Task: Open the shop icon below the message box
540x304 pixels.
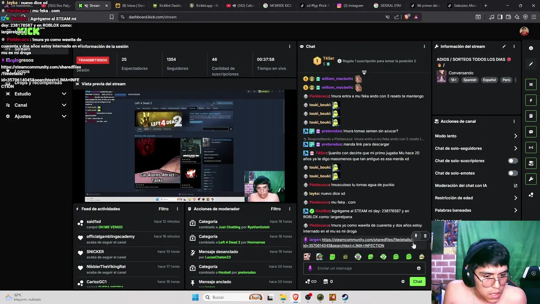Action: tap(326, 282)
